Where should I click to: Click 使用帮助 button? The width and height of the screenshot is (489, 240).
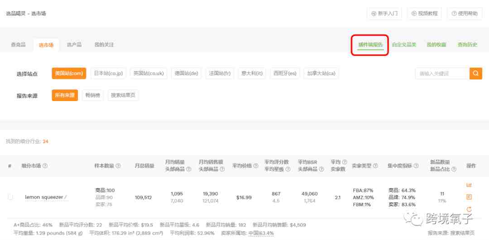(465, 14)
